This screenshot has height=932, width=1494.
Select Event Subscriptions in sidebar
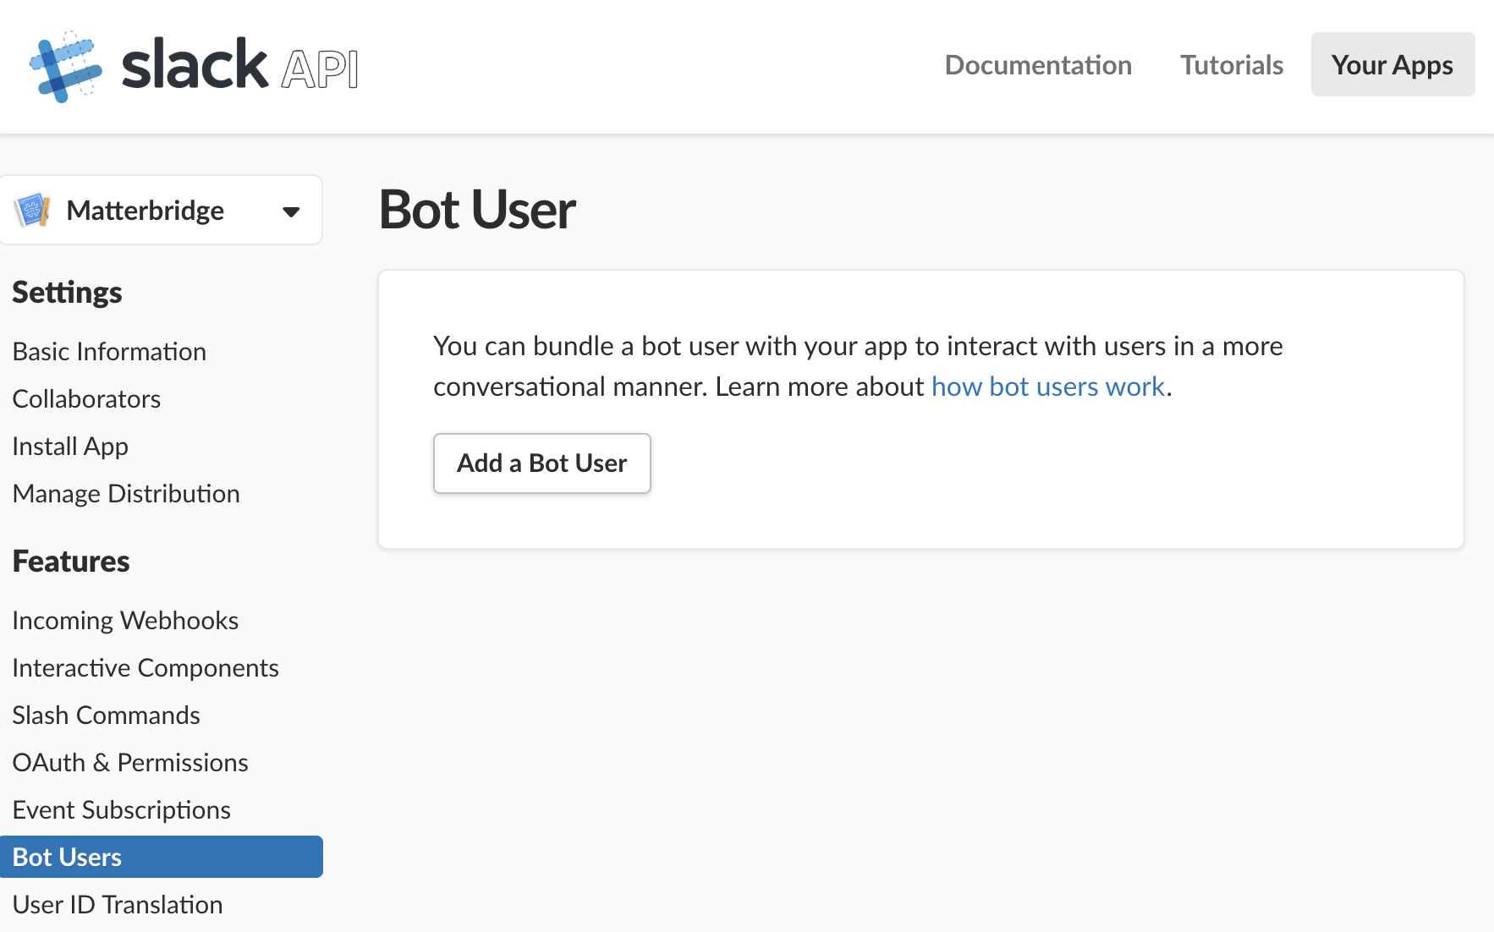121,810
